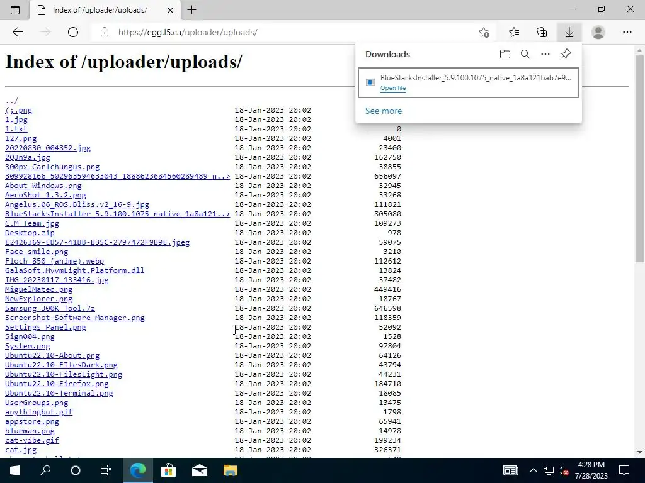This screenshot has height=483, width=645.
Task: Open the Action Center notifications icon
Action: (x=624, y=470)
